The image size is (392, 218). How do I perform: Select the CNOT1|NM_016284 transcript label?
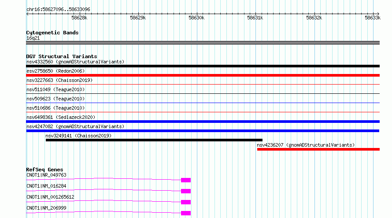(46, 186)
